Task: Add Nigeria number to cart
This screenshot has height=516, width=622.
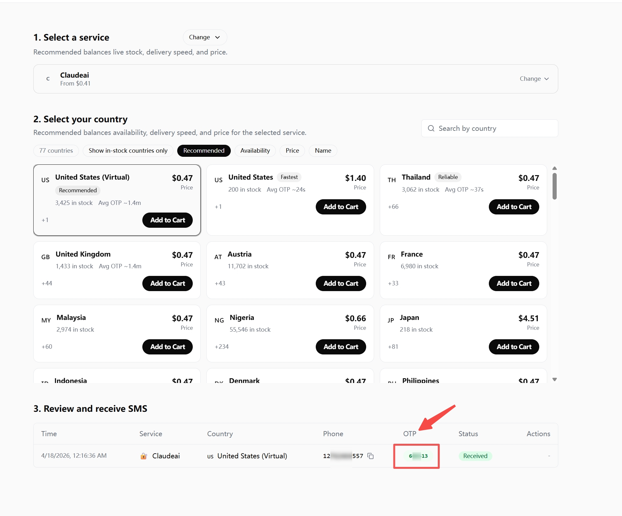Action: tap(340, 347)
